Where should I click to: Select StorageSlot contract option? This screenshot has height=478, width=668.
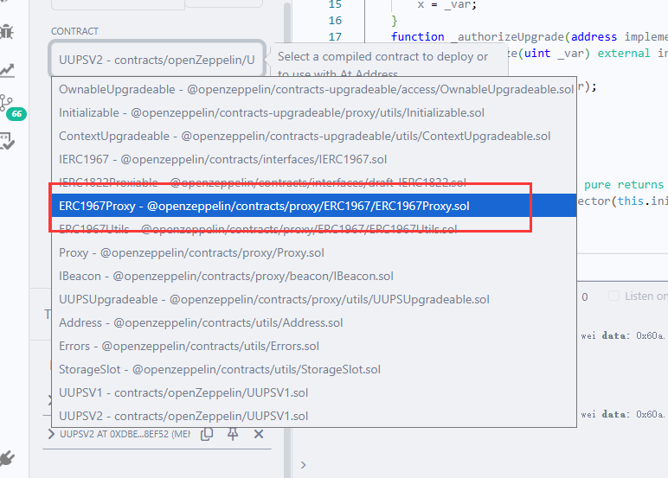pos(314,369)
